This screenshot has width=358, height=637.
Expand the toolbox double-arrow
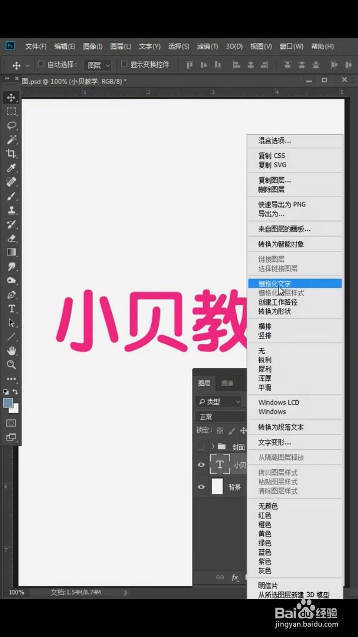pos(7,78)
